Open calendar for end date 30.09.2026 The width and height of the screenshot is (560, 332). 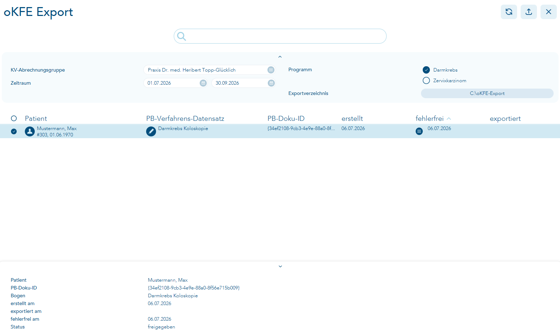271,83
